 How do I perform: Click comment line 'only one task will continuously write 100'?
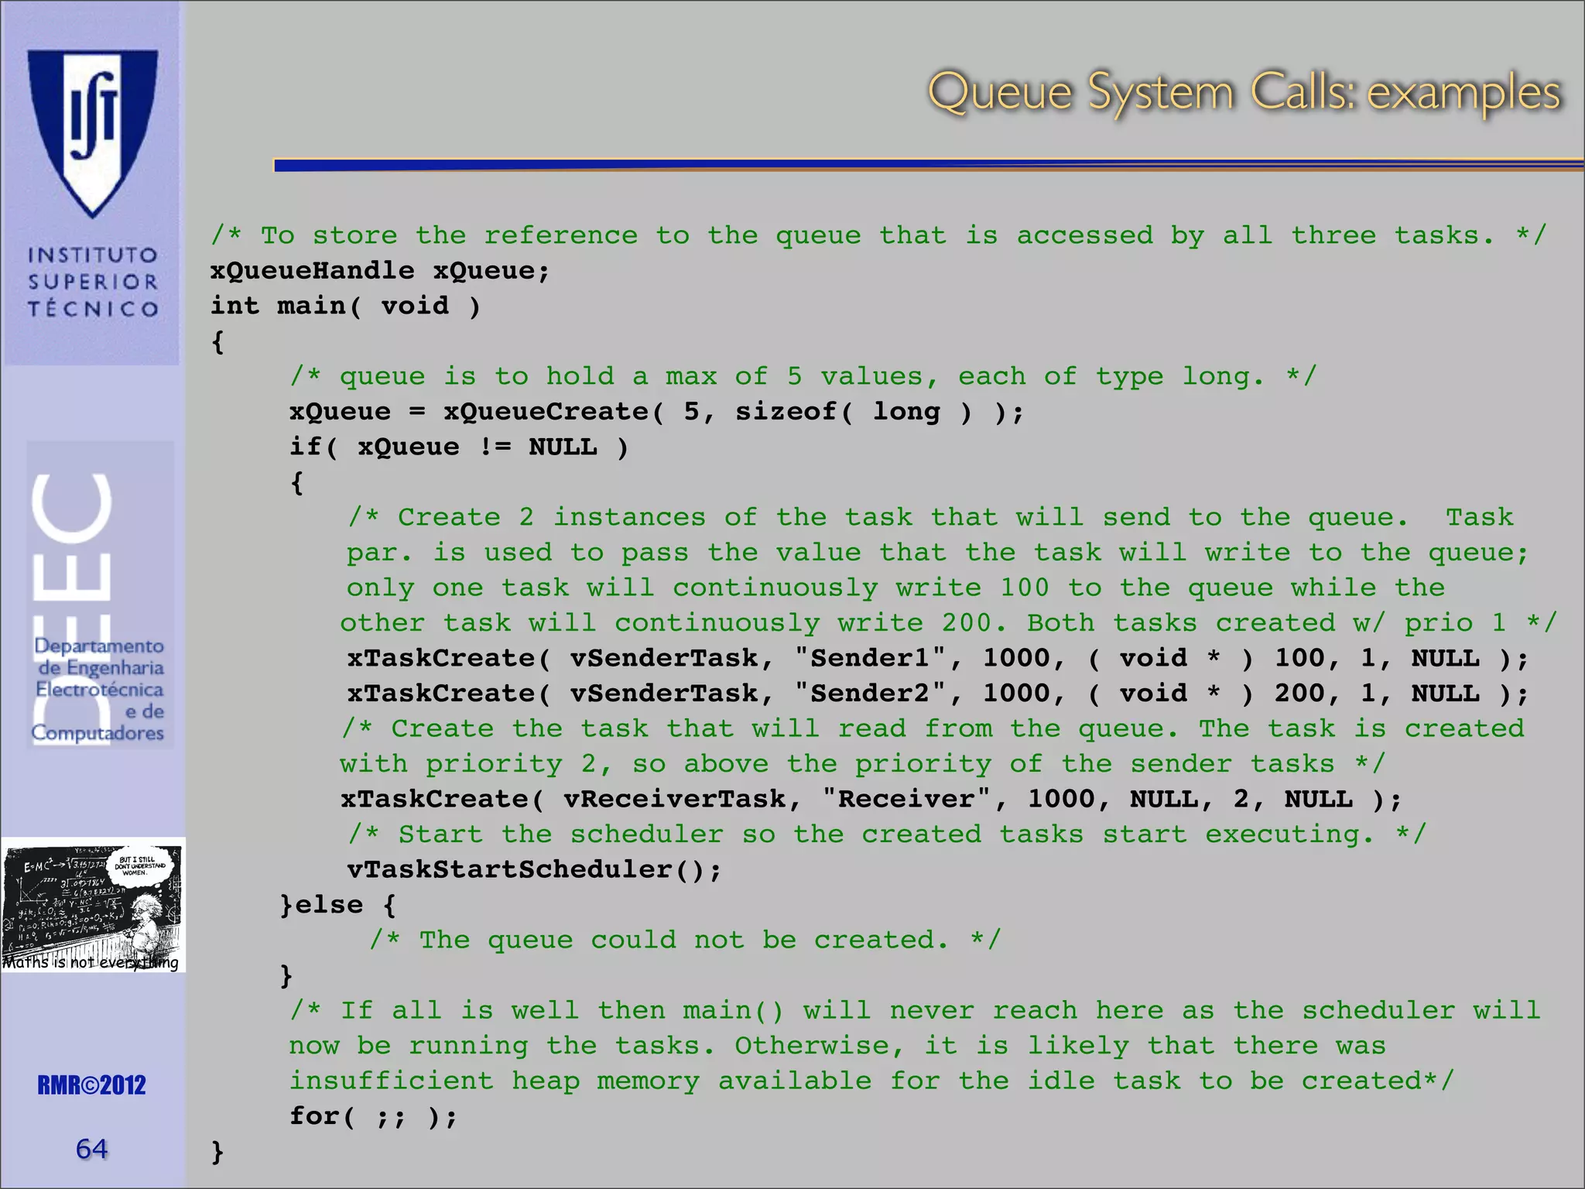pos(895,588)
